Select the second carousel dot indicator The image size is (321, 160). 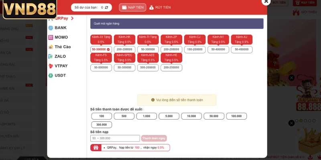(x=301, y=121)
